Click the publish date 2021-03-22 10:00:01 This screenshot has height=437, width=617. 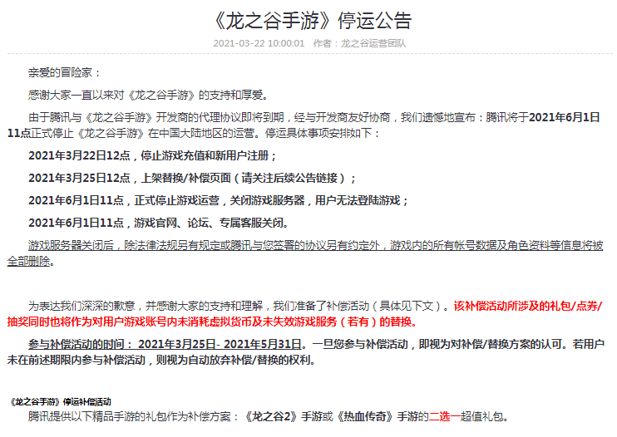259,43
